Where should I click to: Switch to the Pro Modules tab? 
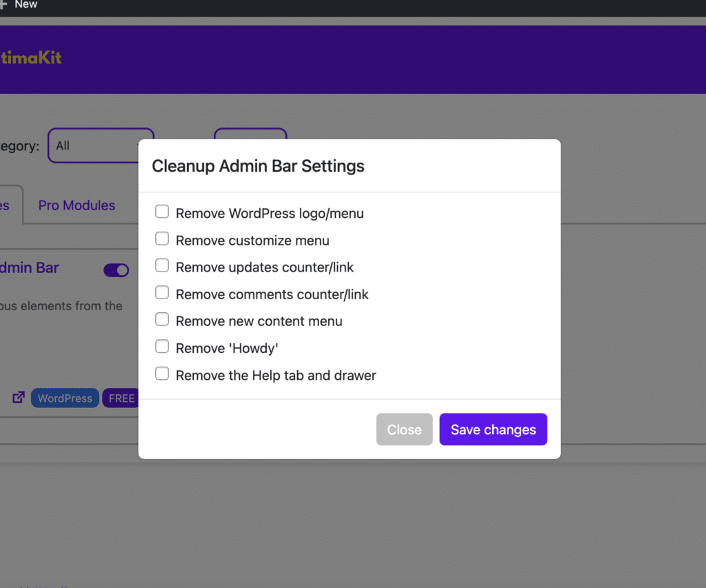(x=77, y=205)
